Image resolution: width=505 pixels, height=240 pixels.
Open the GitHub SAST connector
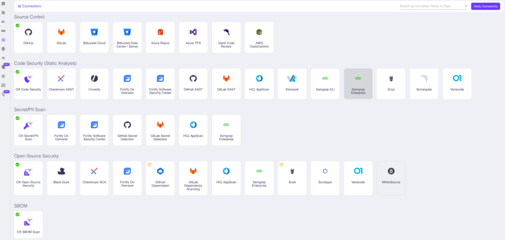pyautogui.click(x=193, y=84)
